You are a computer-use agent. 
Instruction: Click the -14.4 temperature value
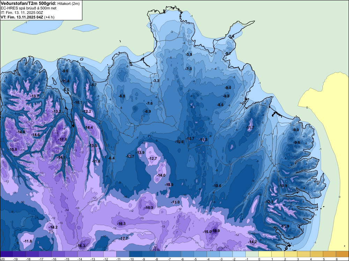click(x=89, y=127)
